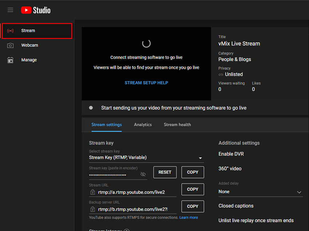
Task: Switch to the Stream health tab
Action: [x=177, y=124]
